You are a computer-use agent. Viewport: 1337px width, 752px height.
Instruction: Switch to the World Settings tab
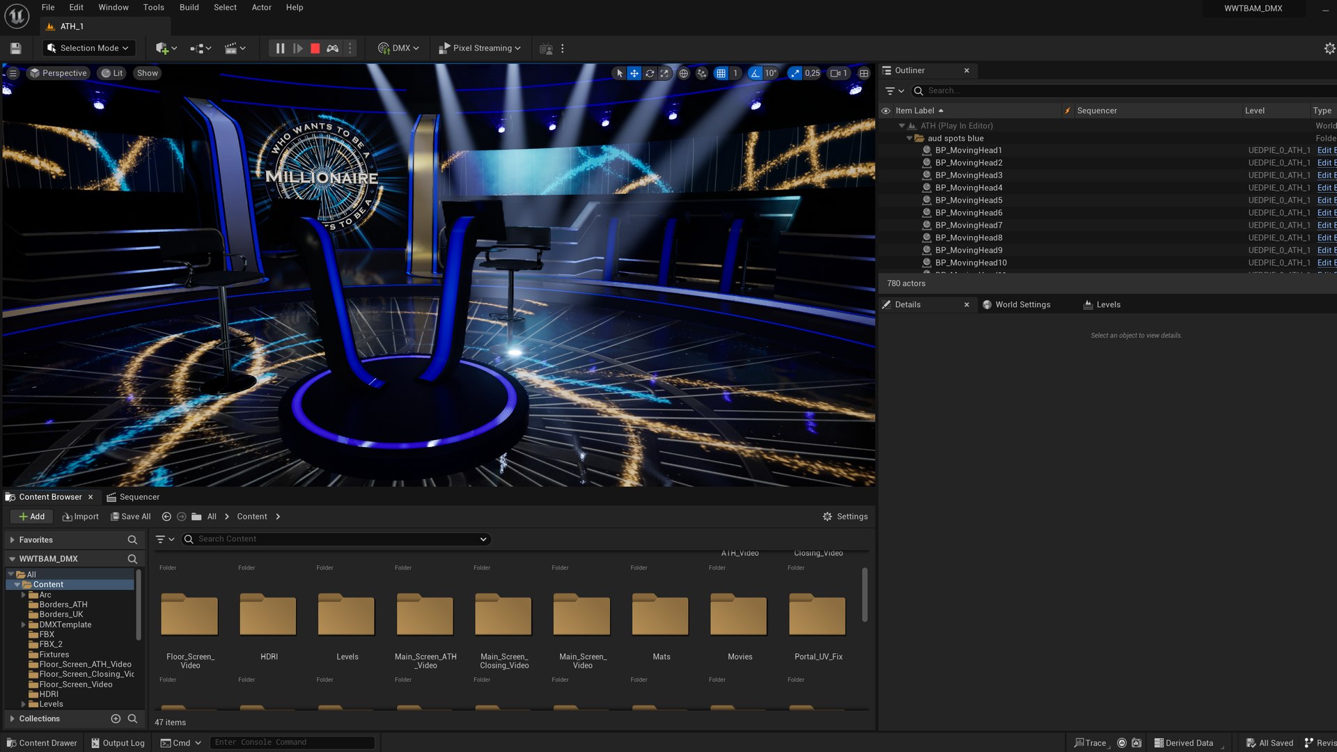1016,305
